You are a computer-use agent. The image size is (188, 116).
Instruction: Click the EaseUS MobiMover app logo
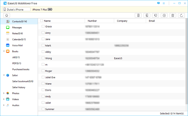coord(5,3)
